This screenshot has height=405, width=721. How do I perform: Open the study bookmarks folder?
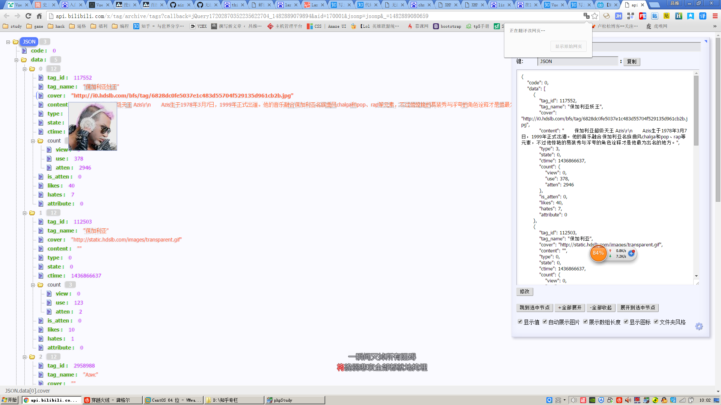(x=12, y=26)
